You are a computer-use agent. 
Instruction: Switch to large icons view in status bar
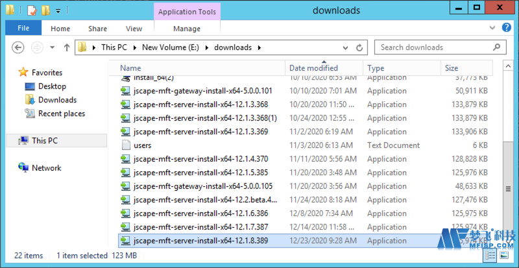pos(504,256)
